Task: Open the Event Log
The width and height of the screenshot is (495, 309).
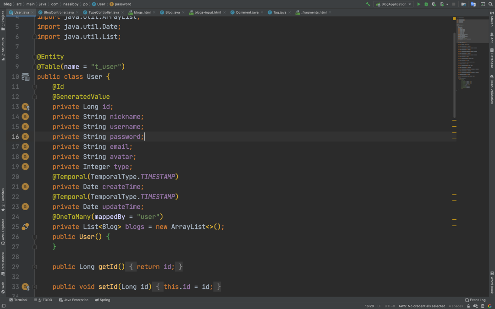Action: coord(475,300)
